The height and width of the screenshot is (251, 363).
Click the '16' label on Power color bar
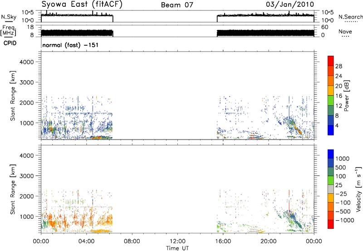point(338,96)
